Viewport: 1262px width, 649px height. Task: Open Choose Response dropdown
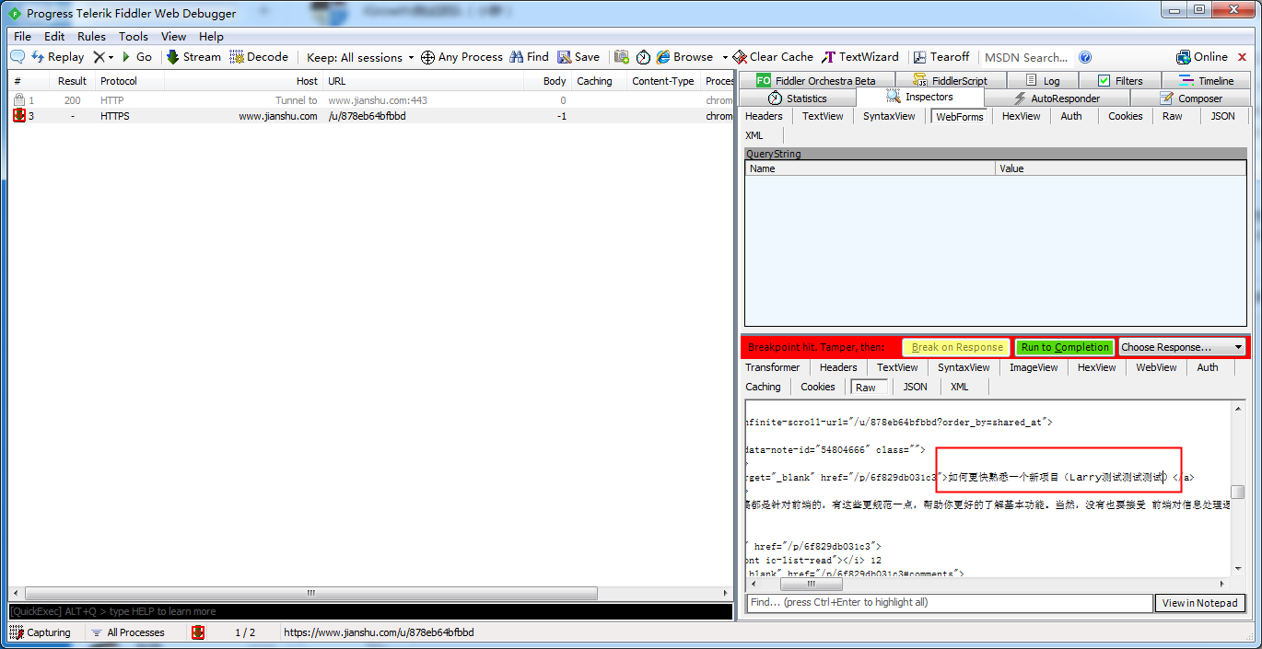pos(1182,347)
